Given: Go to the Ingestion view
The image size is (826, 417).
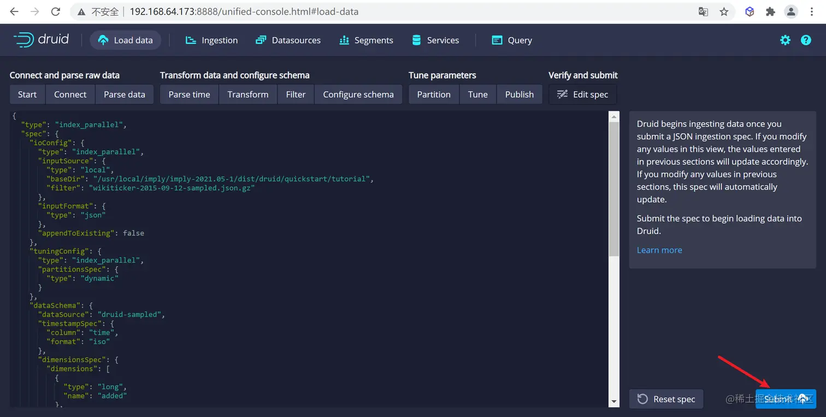Looking at the screenshot, I should pyautogui.click(x=211, y=40).
